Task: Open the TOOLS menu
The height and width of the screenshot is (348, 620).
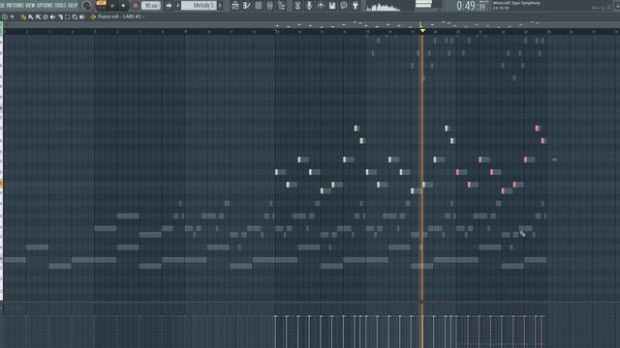Action: click(x=60, y=6)
